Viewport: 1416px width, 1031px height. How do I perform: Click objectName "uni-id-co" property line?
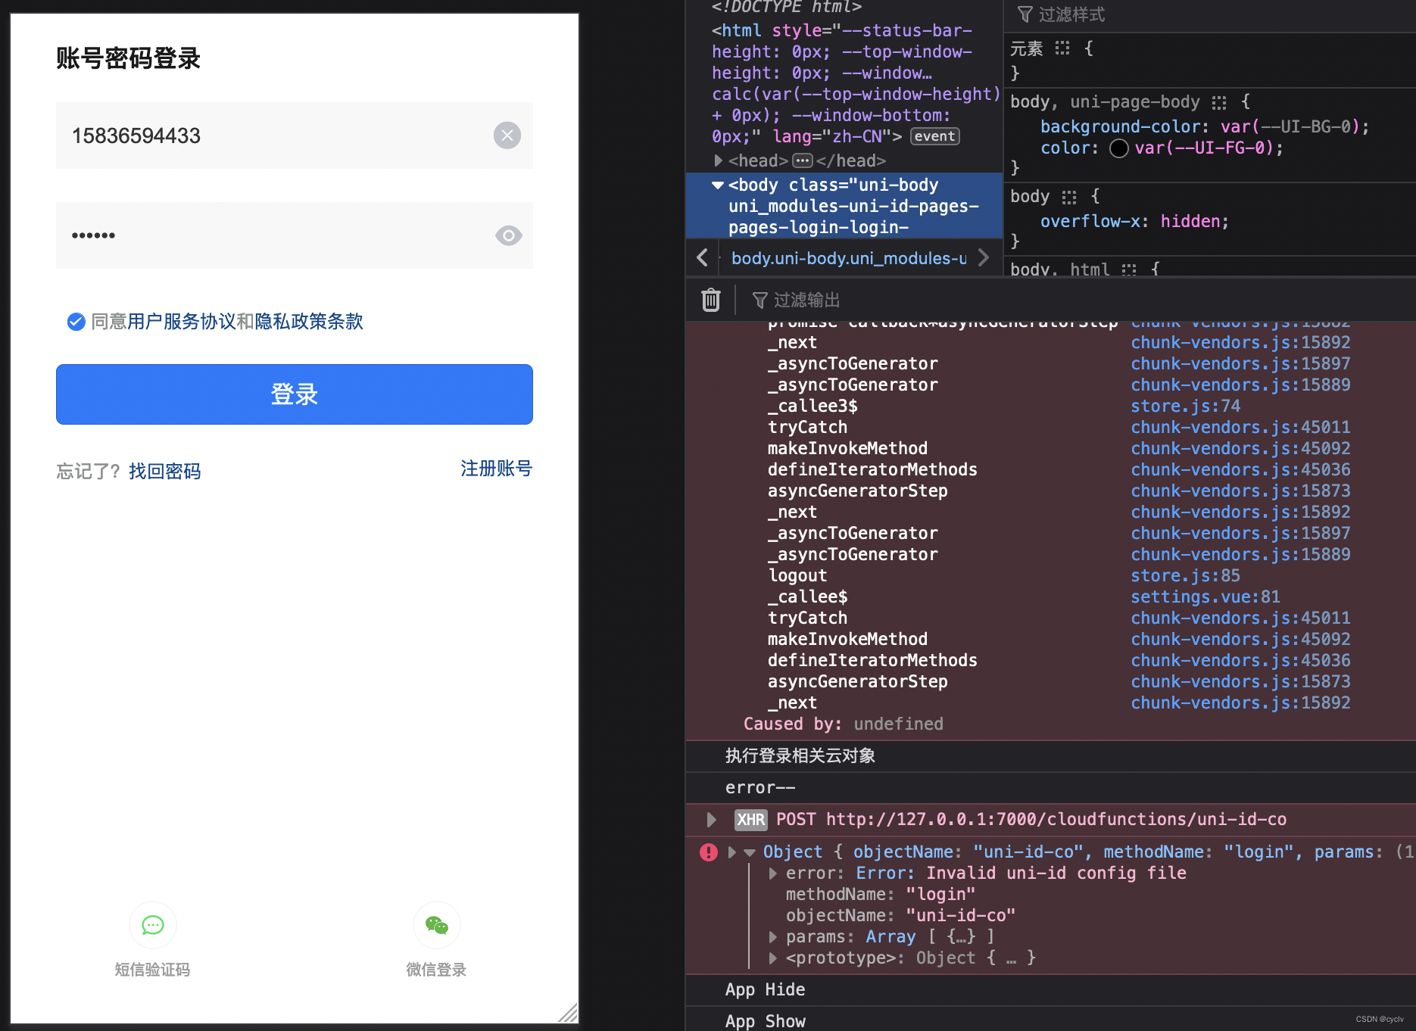click(900, 916)
